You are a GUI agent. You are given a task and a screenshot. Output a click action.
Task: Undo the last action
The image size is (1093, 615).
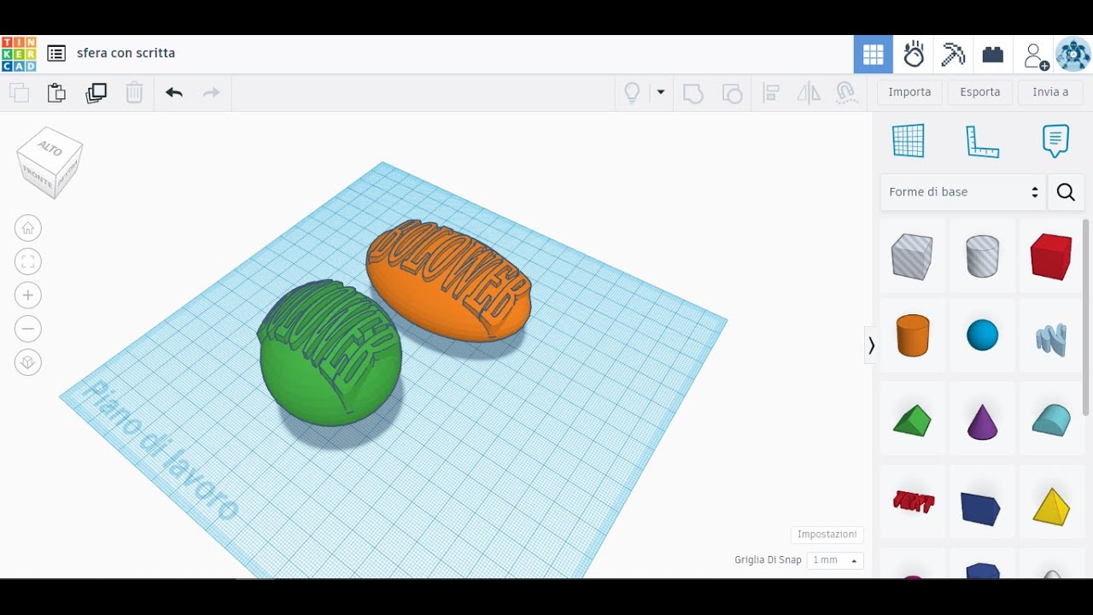tap(174, 93)
